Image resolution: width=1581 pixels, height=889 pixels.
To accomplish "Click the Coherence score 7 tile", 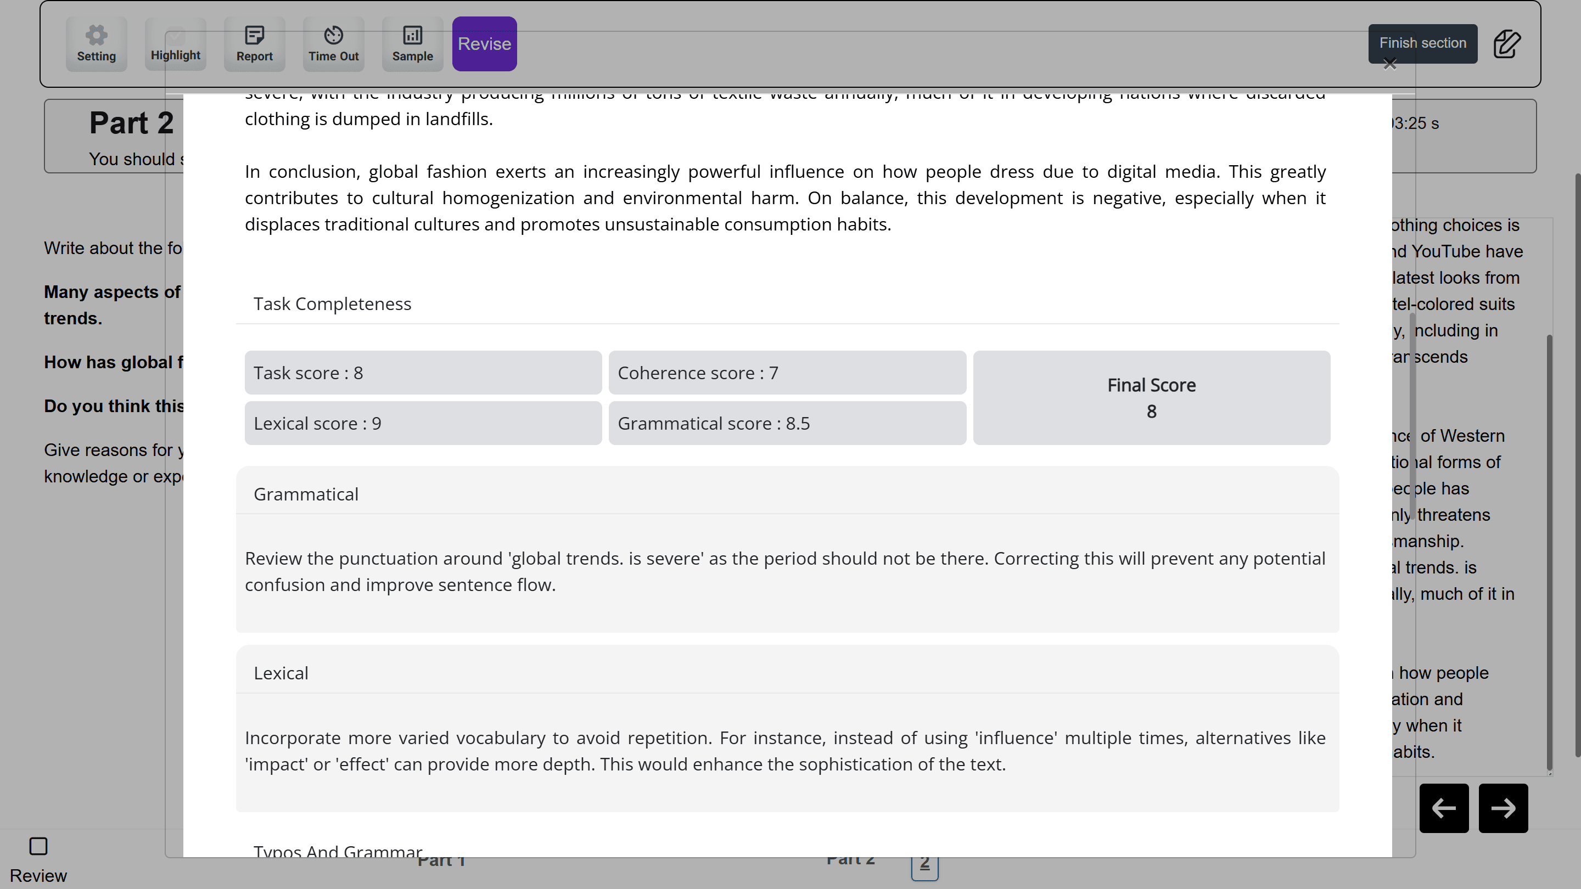I will [x=787, y=373].
